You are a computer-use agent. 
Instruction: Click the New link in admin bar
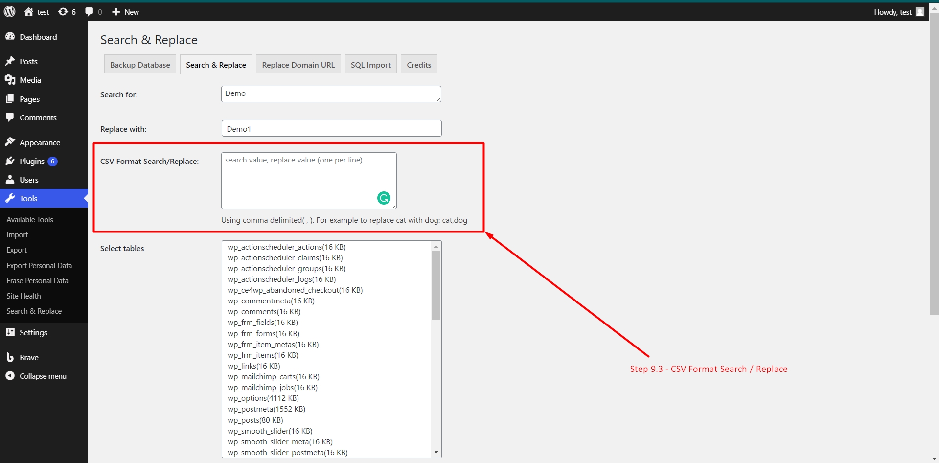[132, 12]
